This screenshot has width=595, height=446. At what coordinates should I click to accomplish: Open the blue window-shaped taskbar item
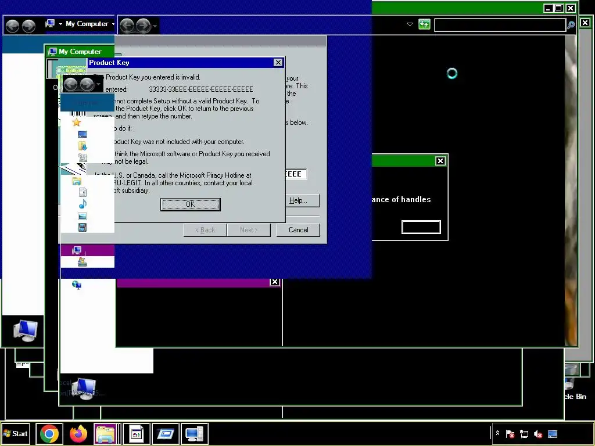point(166,434)
